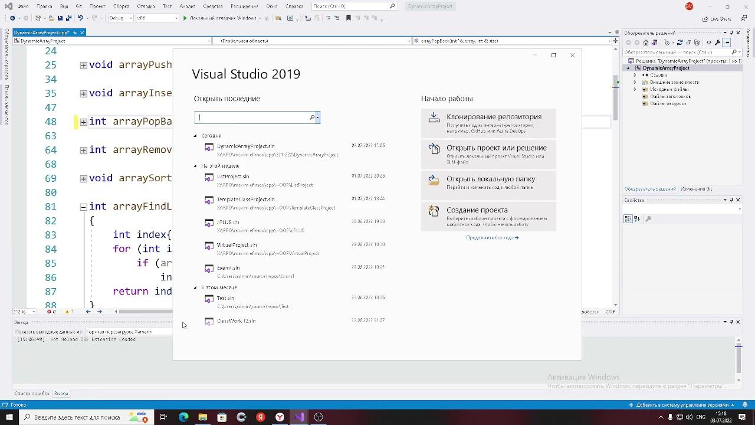Viewport: 755px width, 425px height.
Task: Collapse the arrayFindL function on line 81
Action: tap(83, 207)
